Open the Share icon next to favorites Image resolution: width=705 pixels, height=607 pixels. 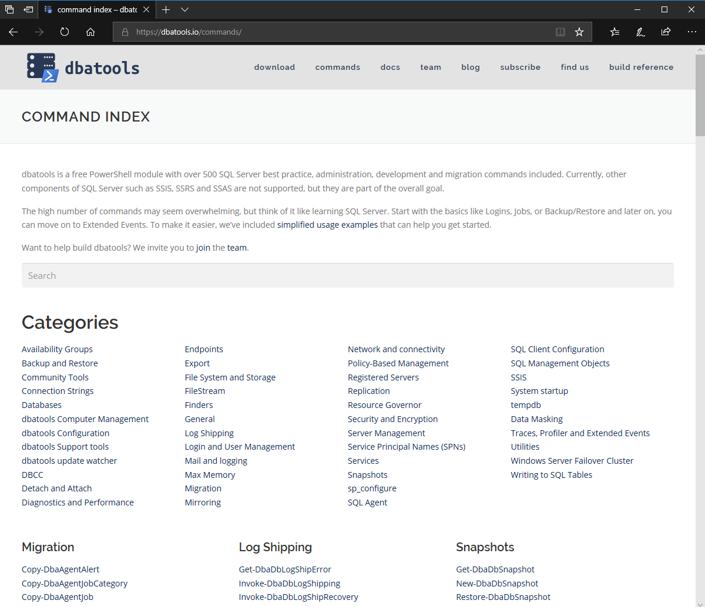[666, 32]
